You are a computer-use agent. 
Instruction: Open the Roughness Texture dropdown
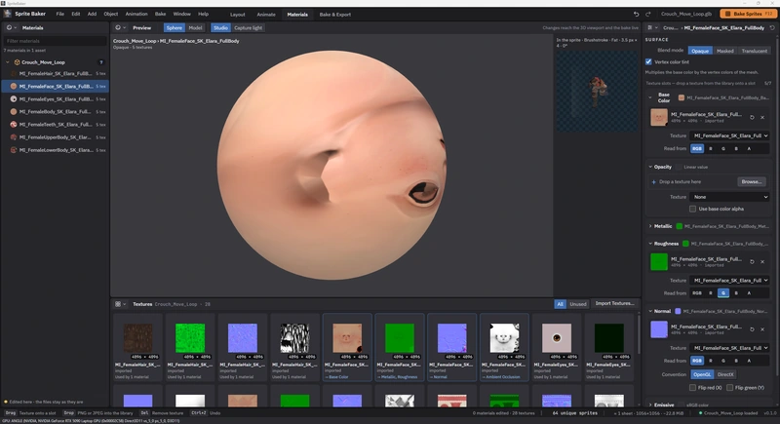729,281
